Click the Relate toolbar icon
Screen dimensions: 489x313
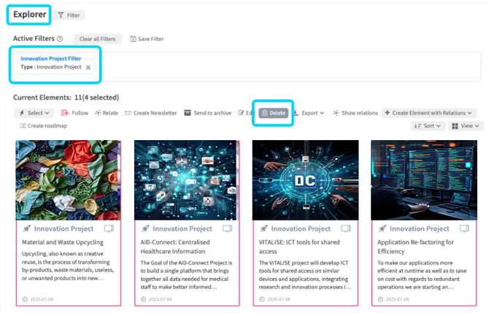click(x=98, y=113)
